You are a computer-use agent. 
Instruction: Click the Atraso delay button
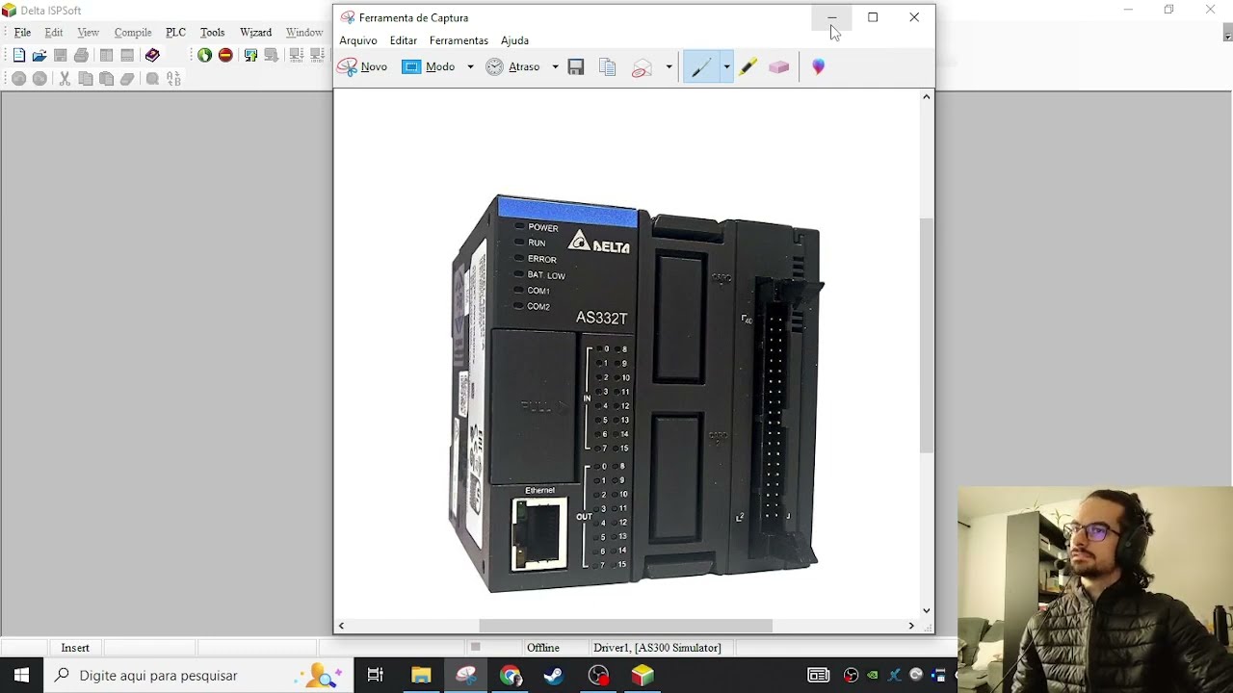pyautogui.click(x=513, y=66)
